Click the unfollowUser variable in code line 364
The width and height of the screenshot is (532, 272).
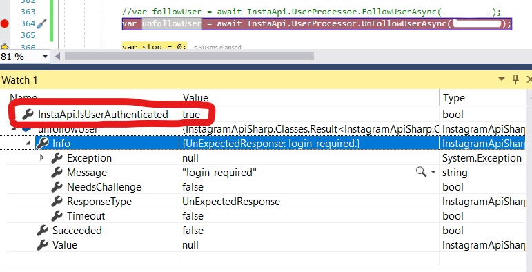(x=172, y=23)
